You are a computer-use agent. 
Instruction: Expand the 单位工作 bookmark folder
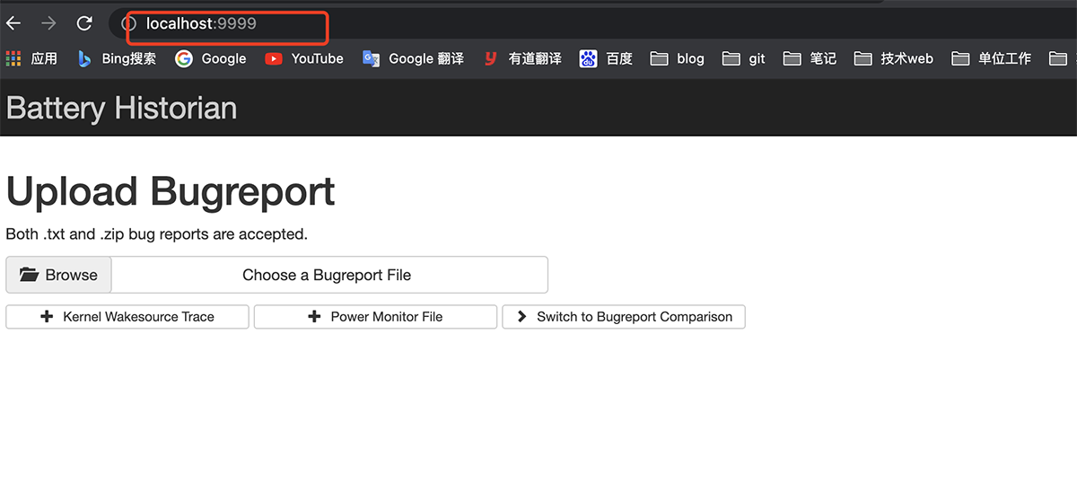tap(992, 58)
